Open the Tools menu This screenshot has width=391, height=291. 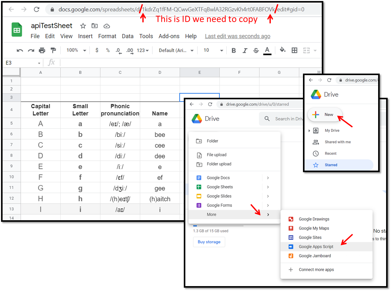pyautogui.click(x=146, y=36)
